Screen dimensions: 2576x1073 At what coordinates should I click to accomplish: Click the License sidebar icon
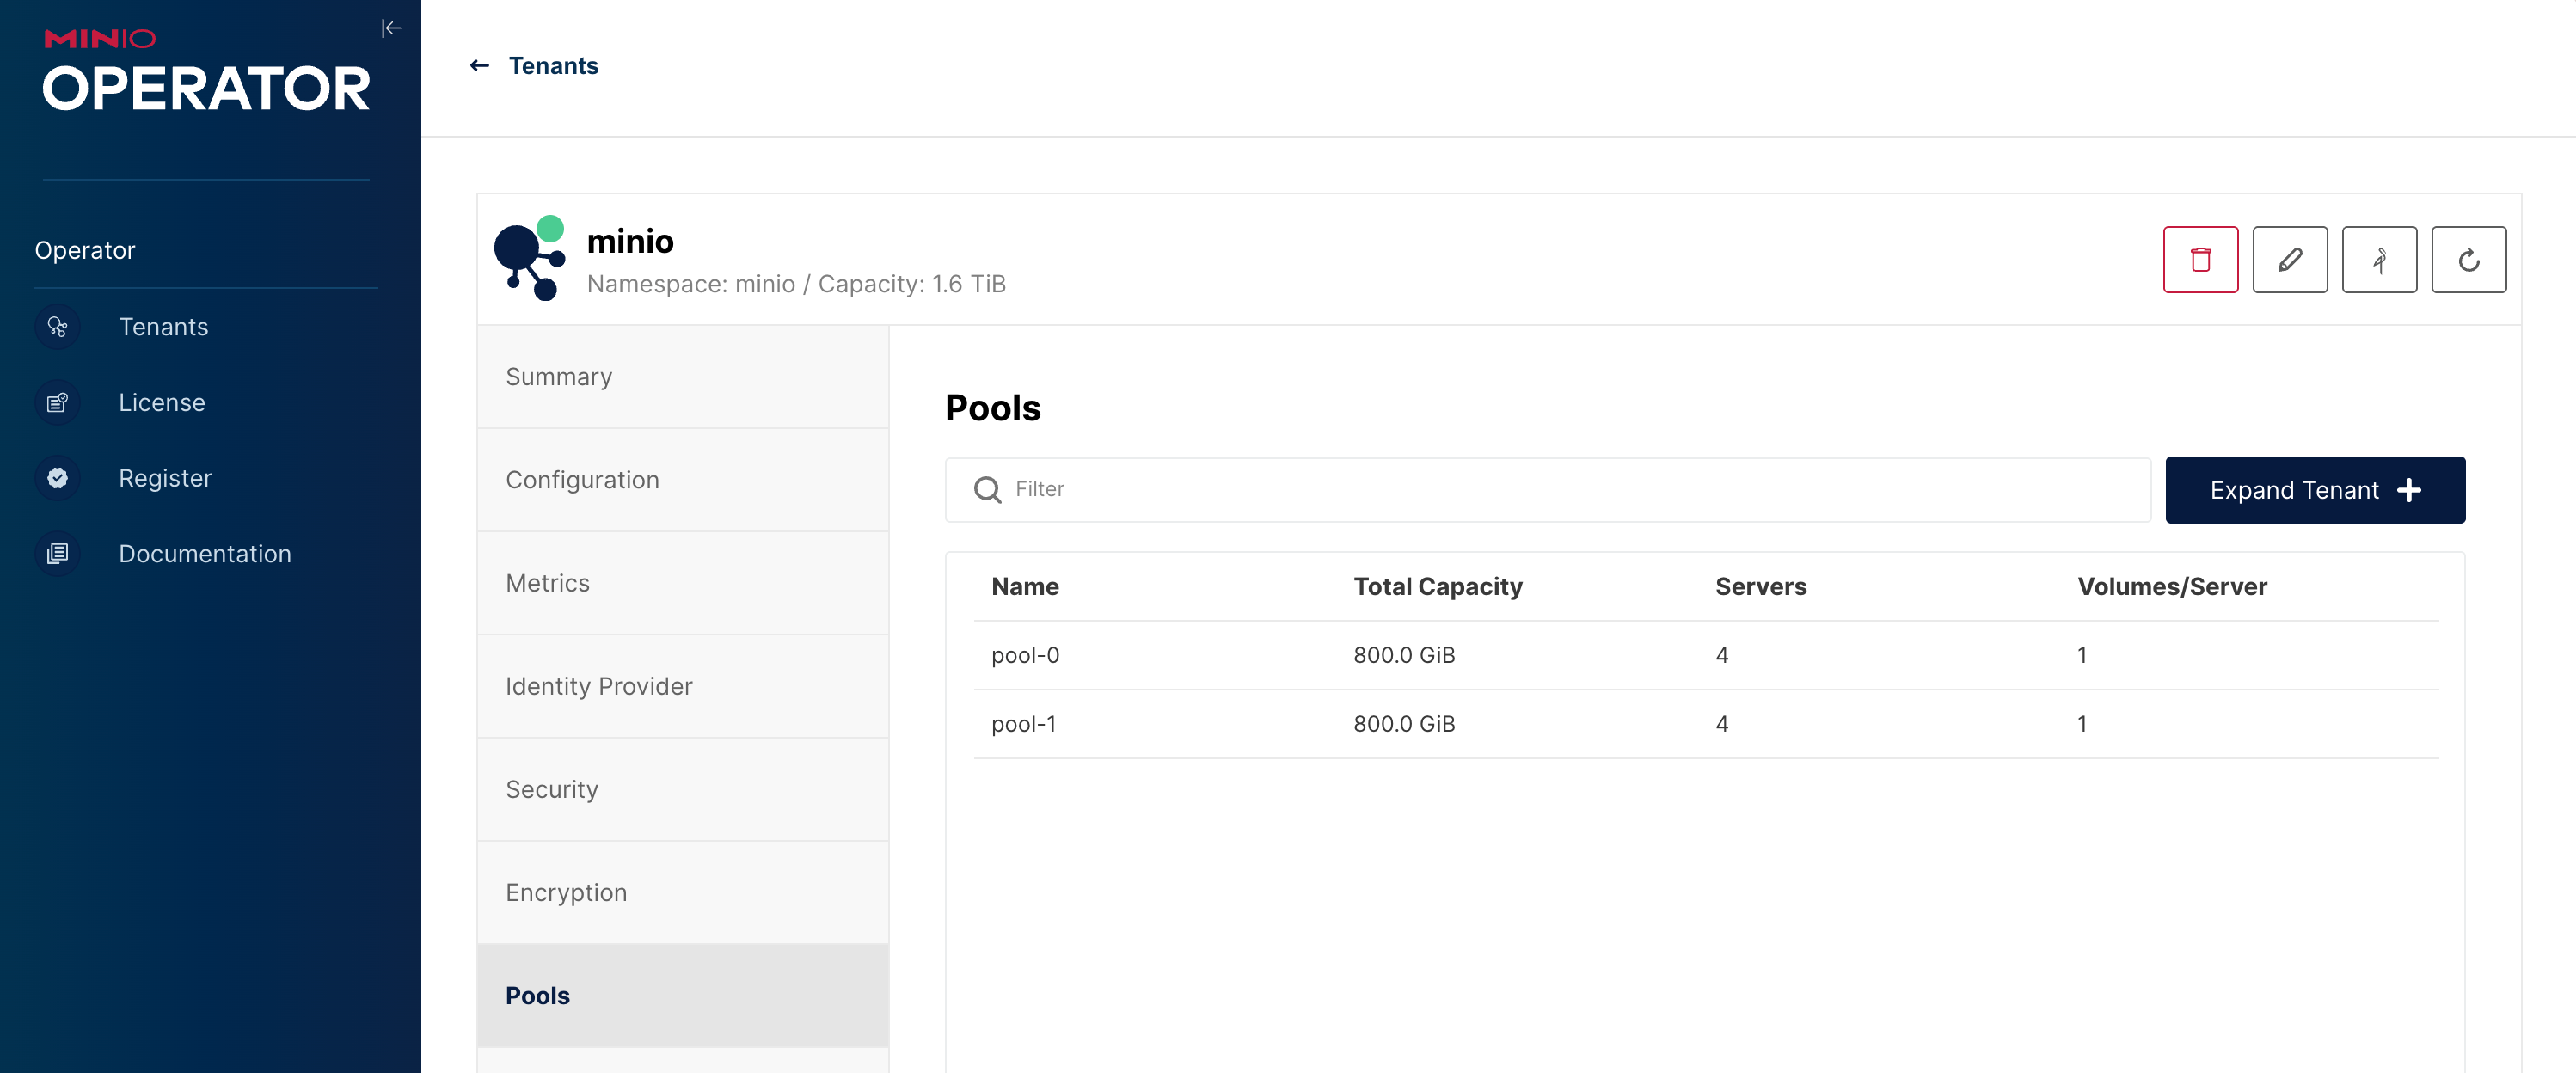(58, 403)
